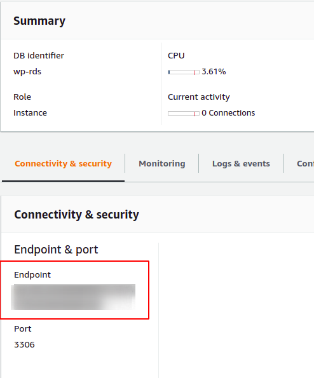The height and width of the screenshot is (378, 314).
Task: Select the wp-rds DB identifier value
Action: [27, 72]
